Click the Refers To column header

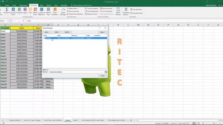(x=74, y=35)
